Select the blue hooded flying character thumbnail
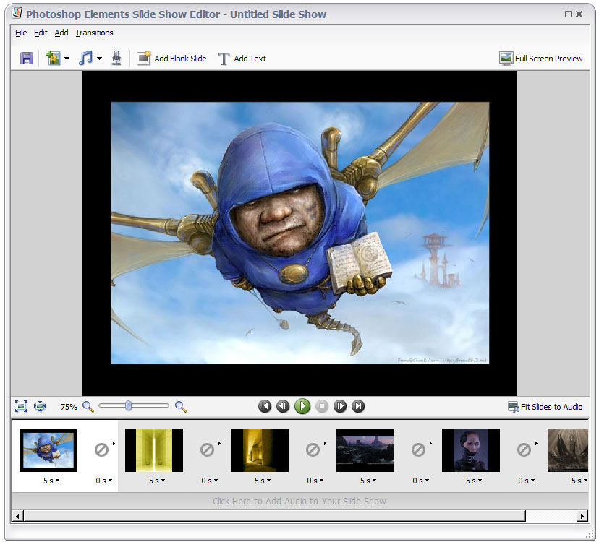The height and width of the screenshot is (542, 599). (48, 450)
